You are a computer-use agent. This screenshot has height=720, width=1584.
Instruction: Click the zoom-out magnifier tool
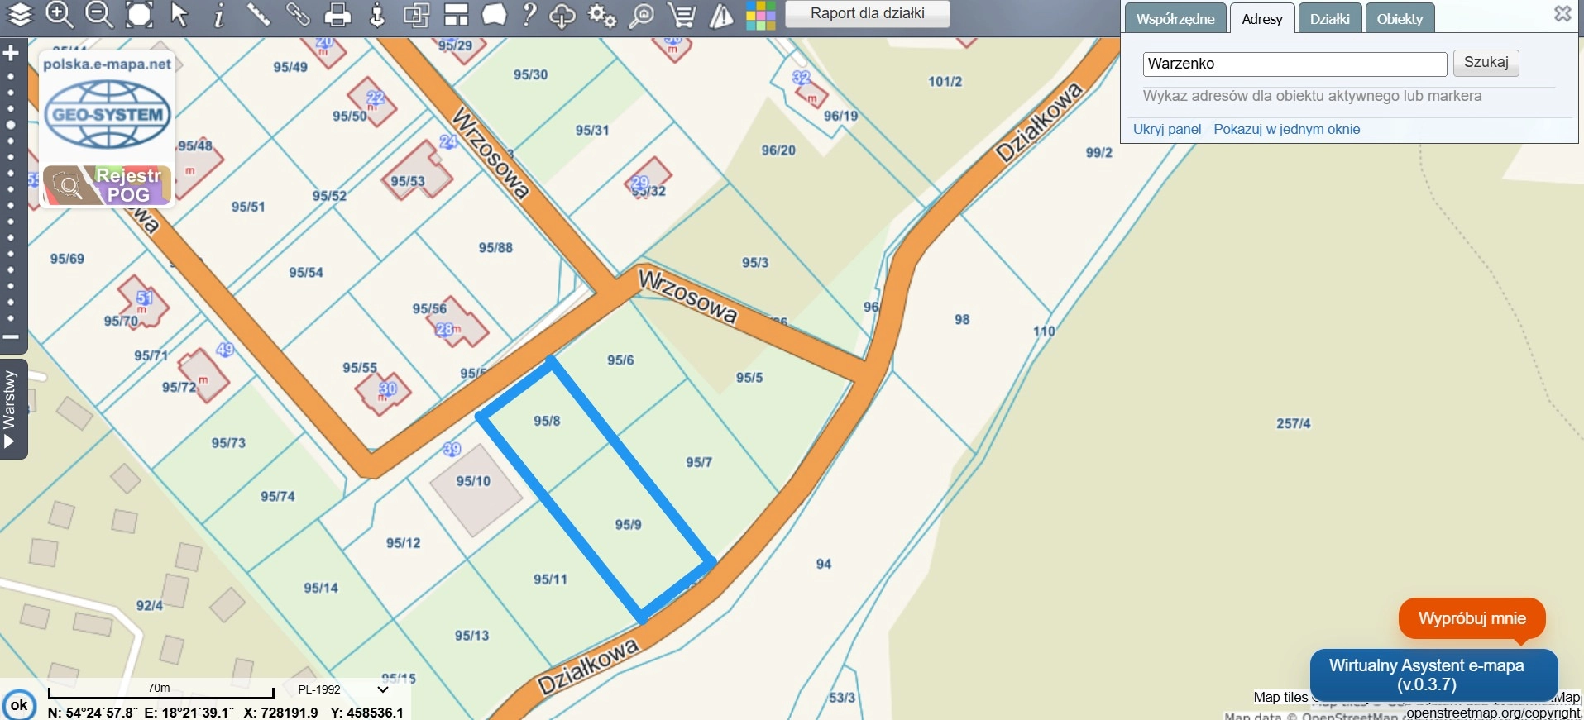click(x=98, y=15)
